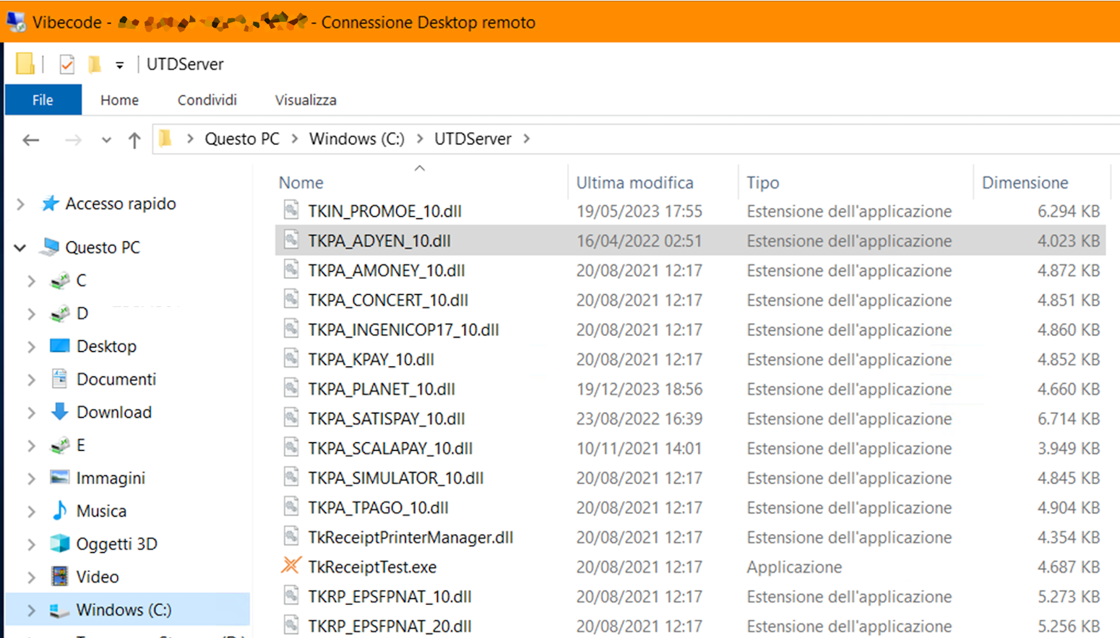Click the Download folder icon in sidebar
The image size is (1120, 638).
coord(60,412)
